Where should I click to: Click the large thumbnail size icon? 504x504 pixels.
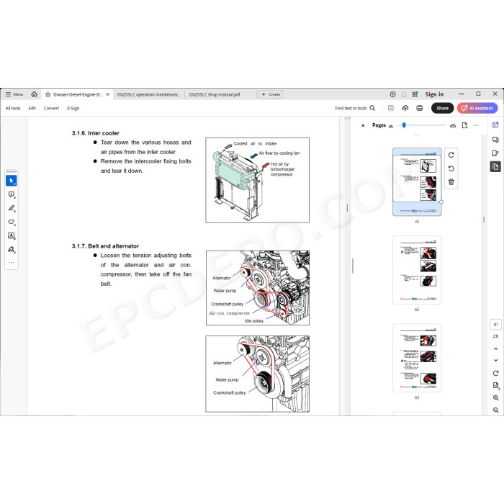(x=453, y=125)
